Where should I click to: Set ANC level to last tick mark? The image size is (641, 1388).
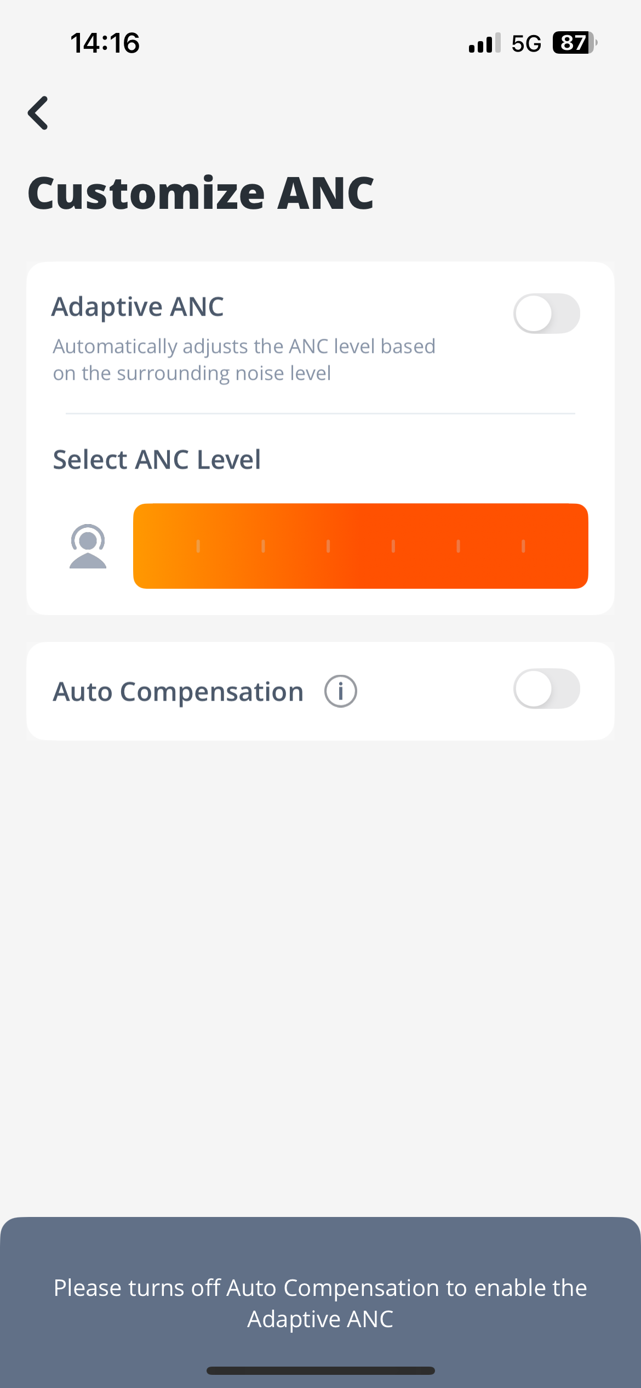point(523,546)
